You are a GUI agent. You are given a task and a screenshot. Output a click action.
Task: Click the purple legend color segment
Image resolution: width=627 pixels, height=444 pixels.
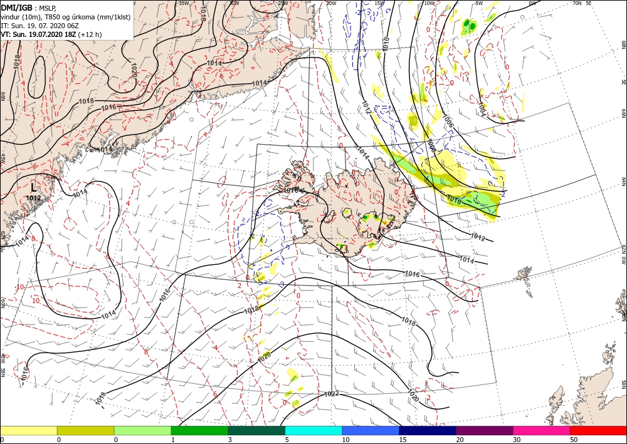485,431
